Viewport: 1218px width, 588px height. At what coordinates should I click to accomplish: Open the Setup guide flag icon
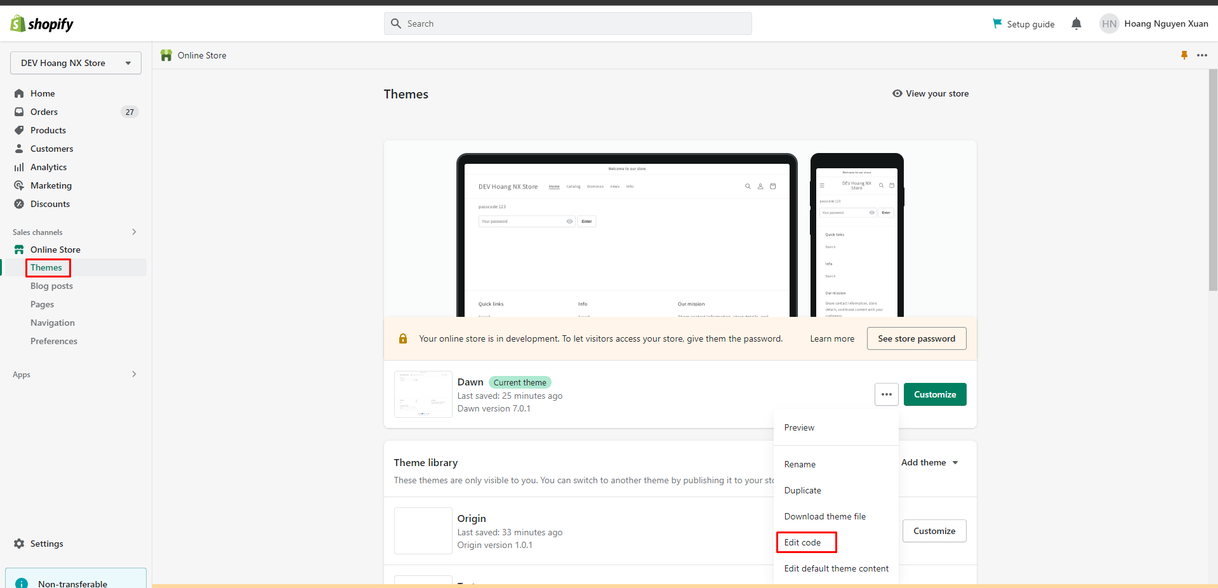pyautogui.click(x=997, y=23)
